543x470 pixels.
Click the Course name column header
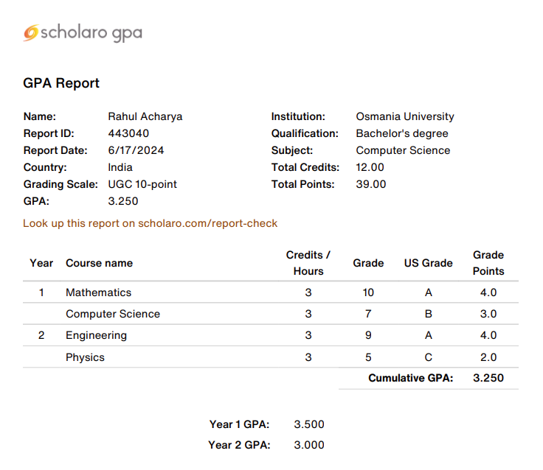[x=99, y=263]
